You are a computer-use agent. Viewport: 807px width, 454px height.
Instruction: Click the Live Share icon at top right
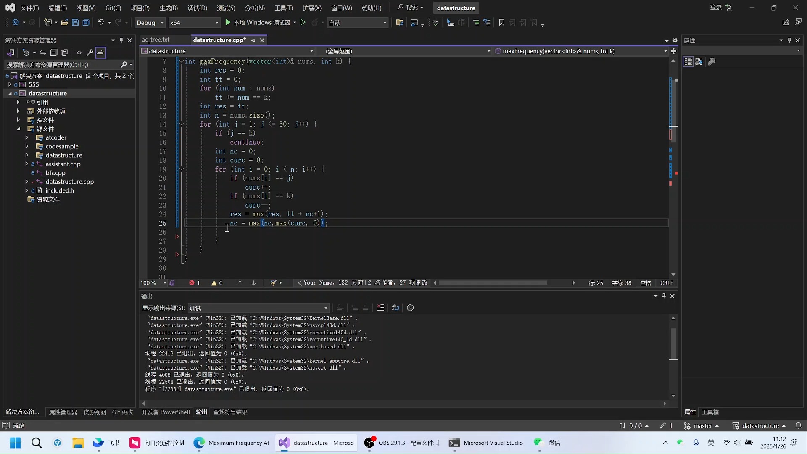tap(786, 23)
